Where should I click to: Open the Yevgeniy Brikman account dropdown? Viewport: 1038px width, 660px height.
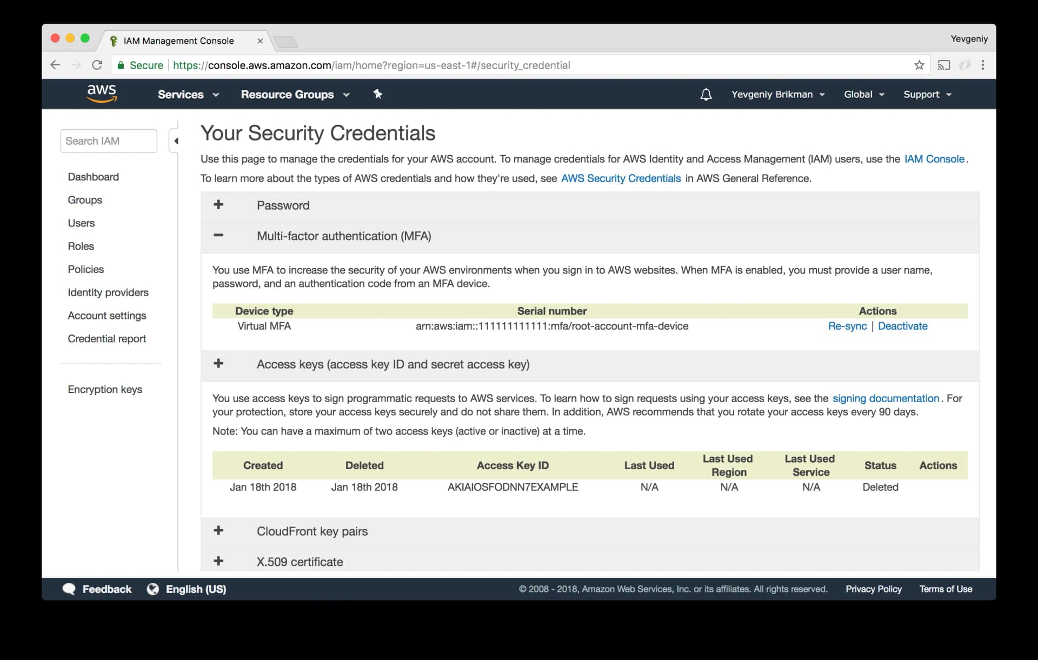tap(778, 95)
